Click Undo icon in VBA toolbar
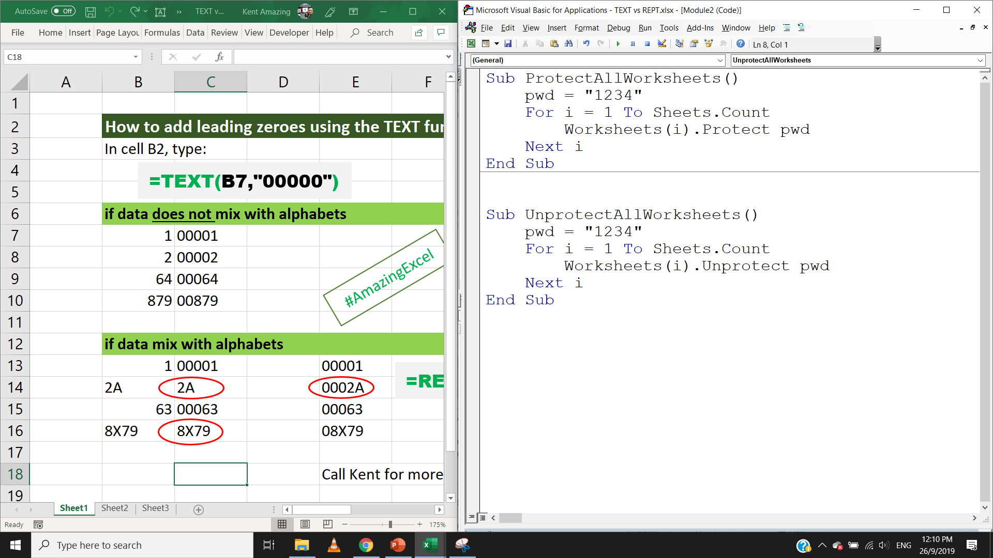Viewport: 993px width, 558px height. tap(586, 44)
